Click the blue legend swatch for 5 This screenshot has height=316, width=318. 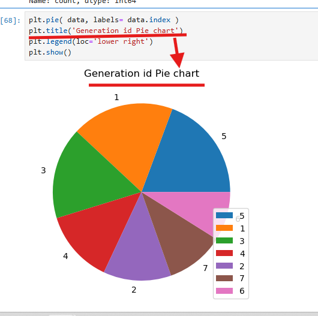click(224, 215)
